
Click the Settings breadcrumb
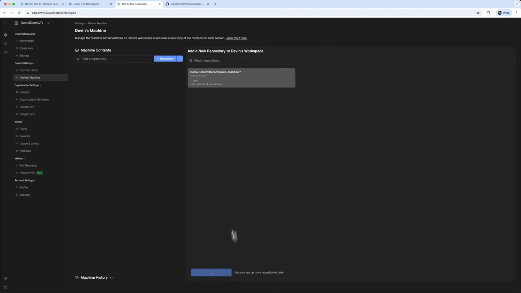pos(79,23)
